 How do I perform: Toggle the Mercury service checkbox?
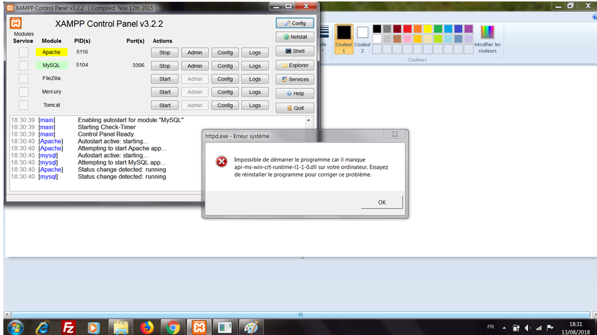[24, 92]
